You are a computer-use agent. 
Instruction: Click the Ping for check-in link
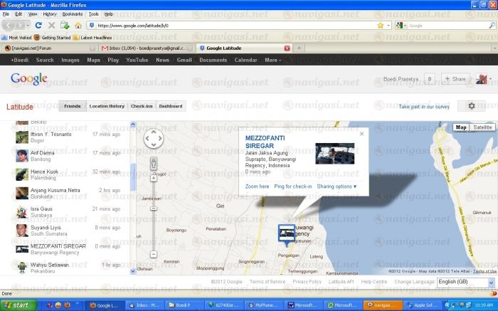[x=293, y=186]
